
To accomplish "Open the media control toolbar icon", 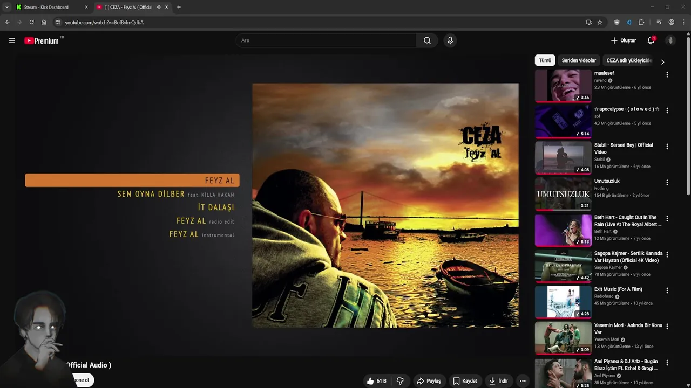I will [659, 22].
